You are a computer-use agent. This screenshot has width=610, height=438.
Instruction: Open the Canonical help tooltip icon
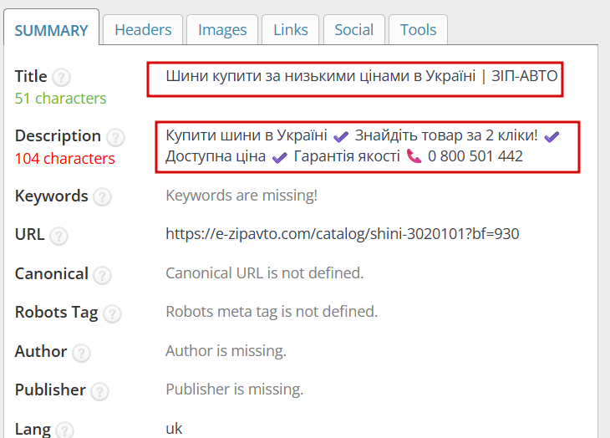102,275
